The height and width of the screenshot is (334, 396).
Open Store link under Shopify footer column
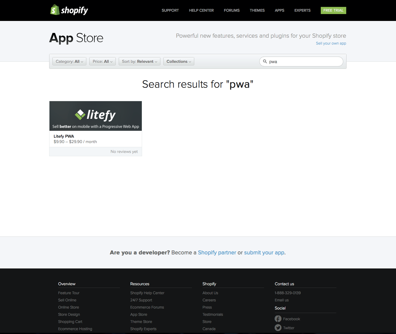(x=207, y=322)
